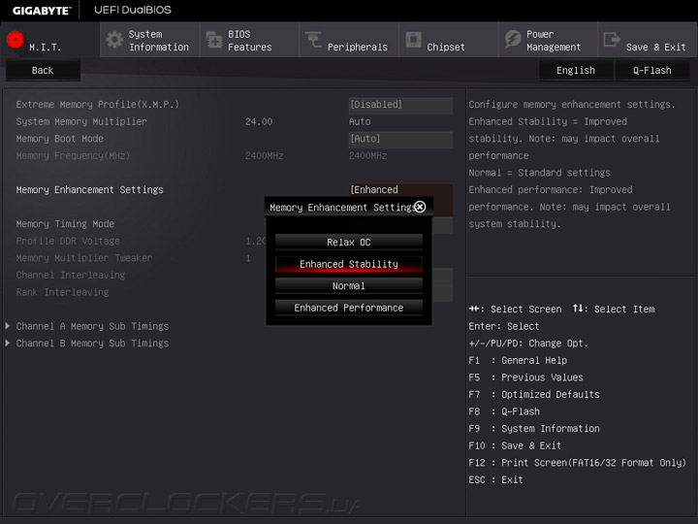The image size is (698, 524).
Task: Open the Power Management tab
Action: tap(548, 40)
